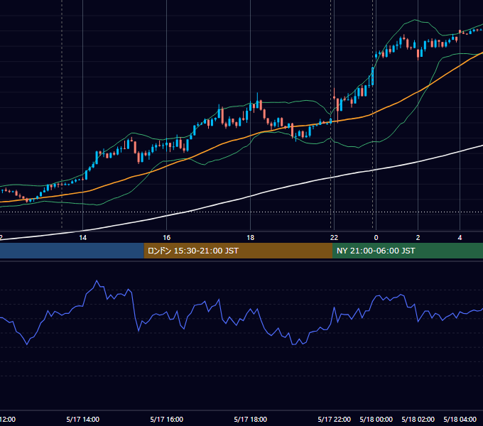Click the 5/18 02:00 date label
The image size is (483, 426).
coord(418,419)
